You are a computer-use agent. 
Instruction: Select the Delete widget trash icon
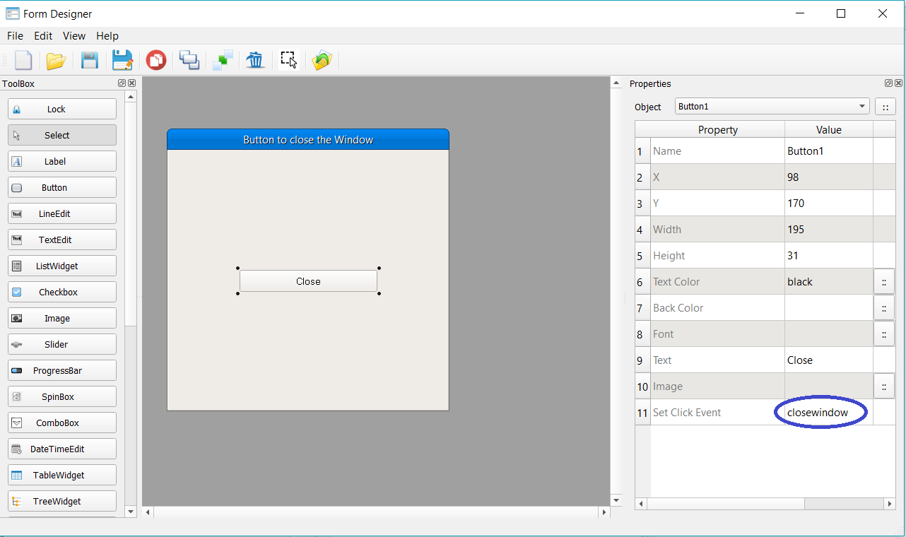point(255,60)
